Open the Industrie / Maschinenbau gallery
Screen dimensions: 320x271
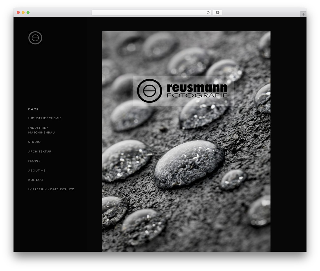[41, 130]
